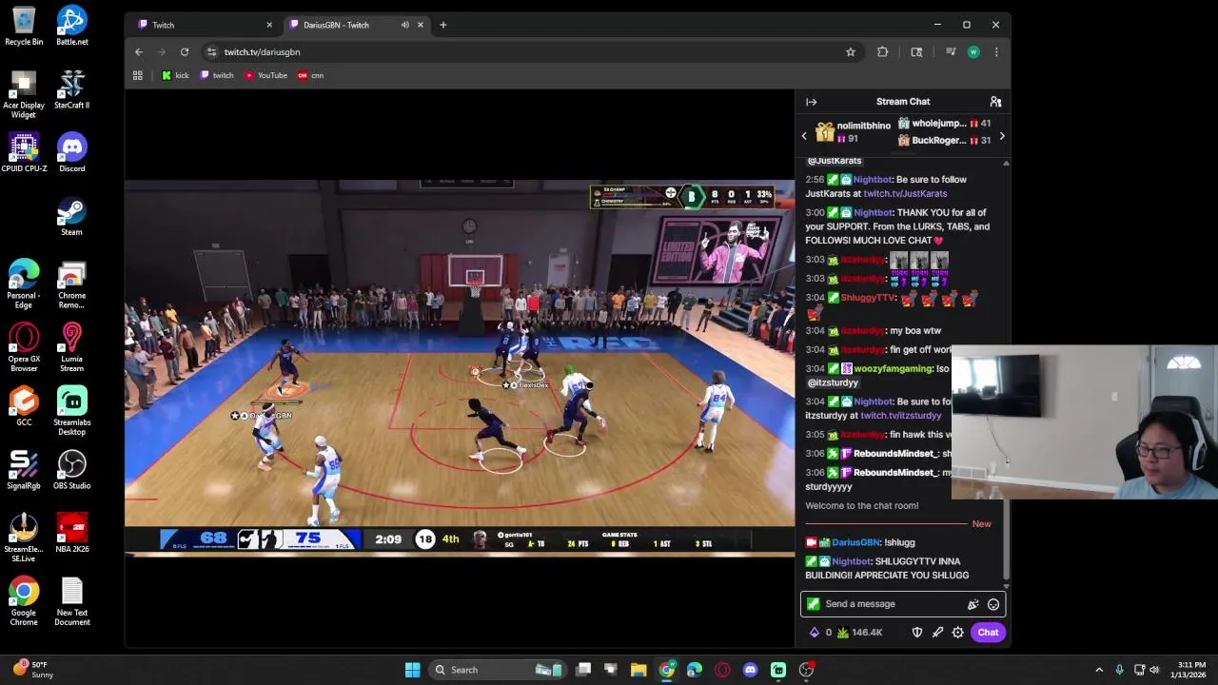Image resolution: width=1218 pixels, height=685 pixels.
Task: Send message with Chat button
Action: pyautogui.click(x=988, y=633)
